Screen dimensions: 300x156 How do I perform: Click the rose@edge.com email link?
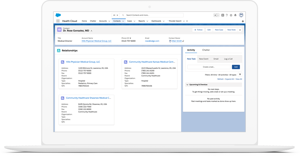152,41
